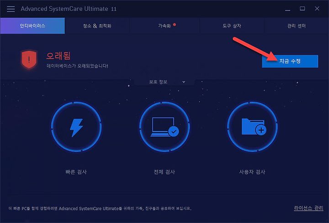The width and height of the screenshot is (329, 223).
Task: Open 라이선스 관리 link
Action: [x=308, y=208]
